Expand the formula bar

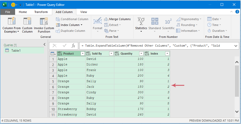coord(236,46)
